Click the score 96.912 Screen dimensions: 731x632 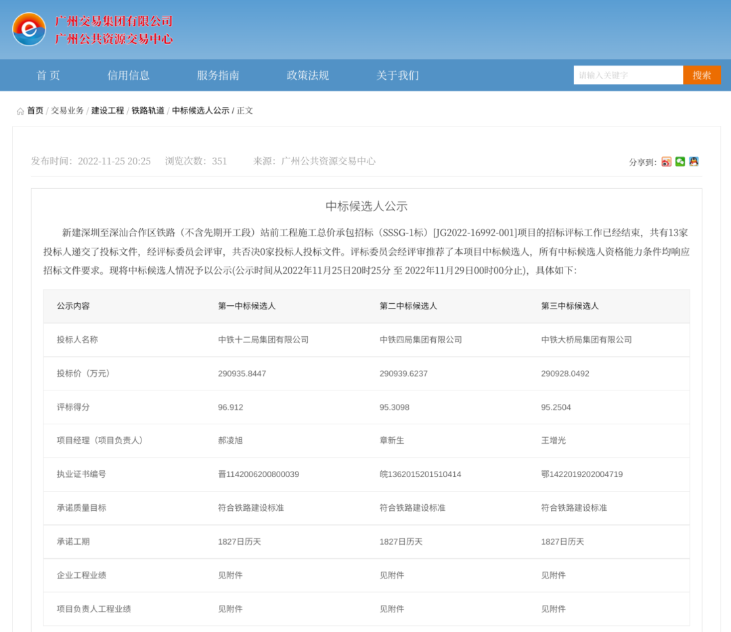coord(230,407)
